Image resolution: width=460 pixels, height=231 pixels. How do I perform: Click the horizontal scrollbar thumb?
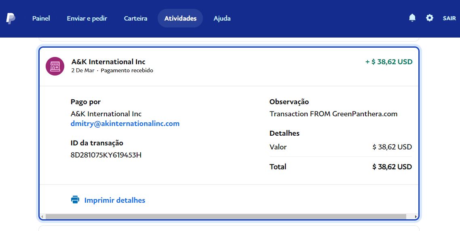click(x=226, y=216)
